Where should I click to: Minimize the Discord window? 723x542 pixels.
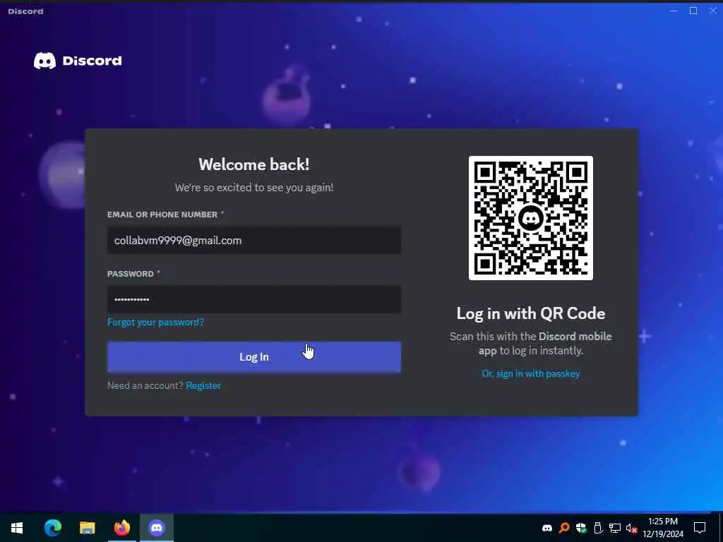click(x=674, y=11)
